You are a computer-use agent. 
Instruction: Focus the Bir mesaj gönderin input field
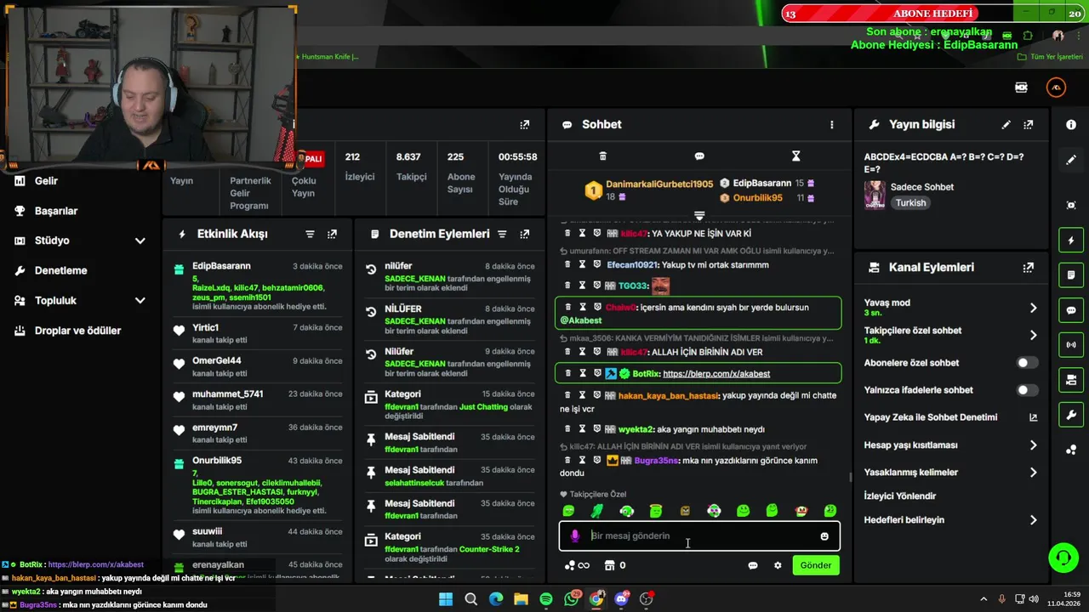(699, 536)
